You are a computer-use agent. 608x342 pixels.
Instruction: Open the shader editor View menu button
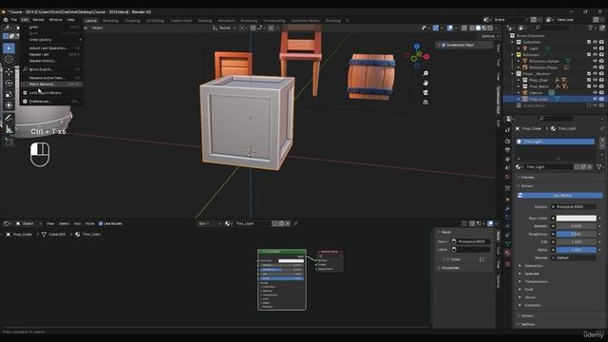pos(50,224)
